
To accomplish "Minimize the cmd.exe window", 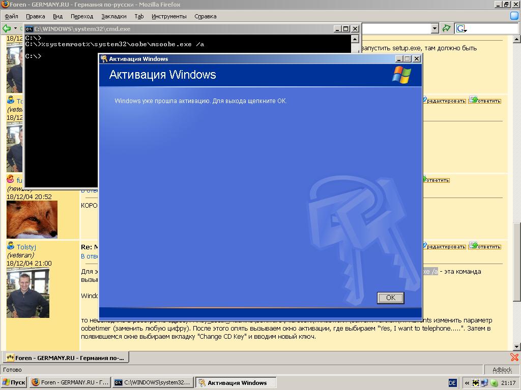I will 337,29.
